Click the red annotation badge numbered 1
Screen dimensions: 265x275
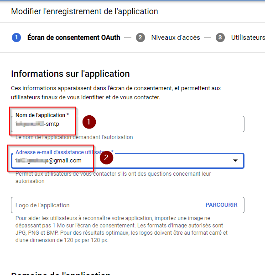[x=89, y=122]
